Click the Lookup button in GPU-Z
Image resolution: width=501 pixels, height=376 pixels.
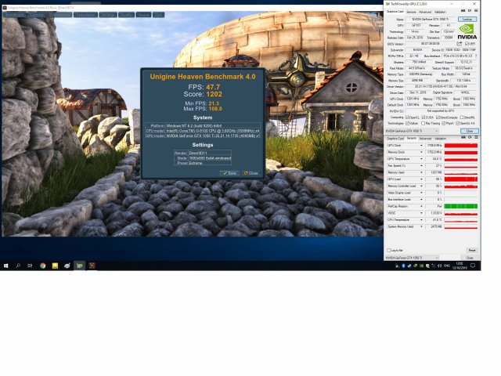pos(467,18)
